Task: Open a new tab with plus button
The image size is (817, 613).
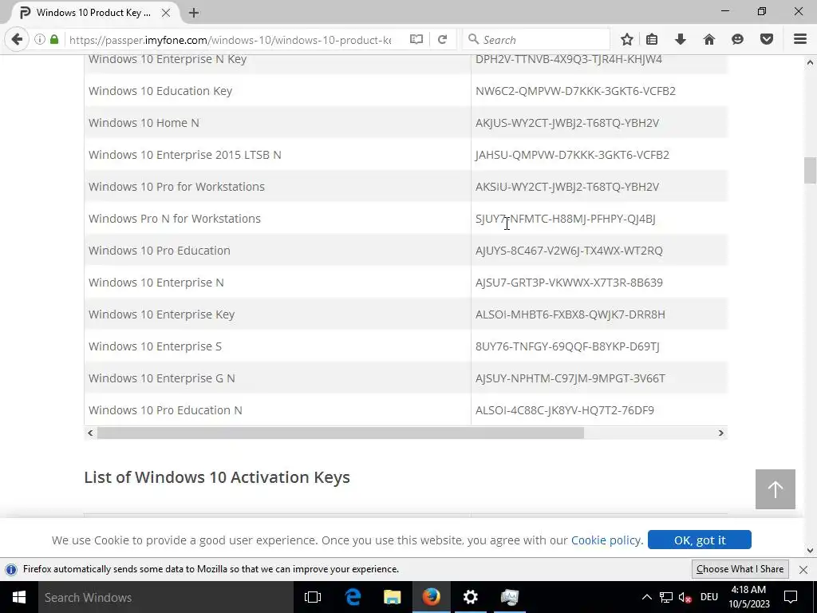Action: tap(194, 13)
